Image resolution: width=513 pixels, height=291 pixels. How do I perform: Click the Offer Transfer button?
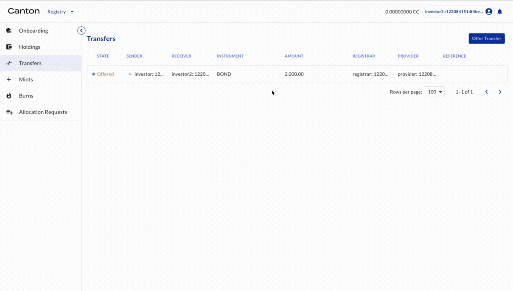(486, 38)
